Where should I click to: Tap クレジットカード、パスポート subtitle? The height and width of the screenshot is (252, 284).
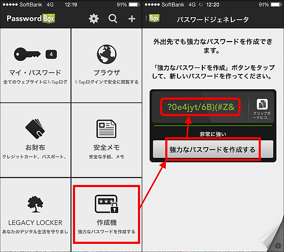(x=34, y=157)
